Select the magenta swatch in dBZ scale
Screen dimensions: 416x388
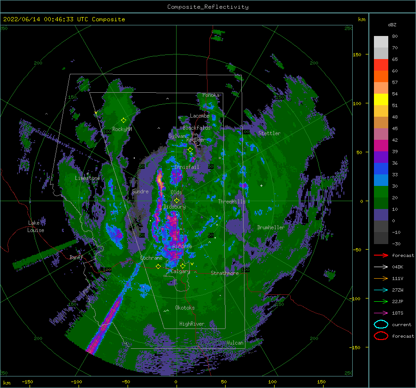[x=381, y=145]
